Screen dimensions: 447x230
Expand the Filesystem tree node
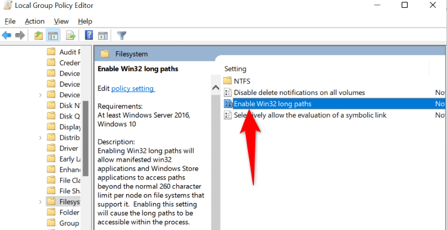click(41, 202)
